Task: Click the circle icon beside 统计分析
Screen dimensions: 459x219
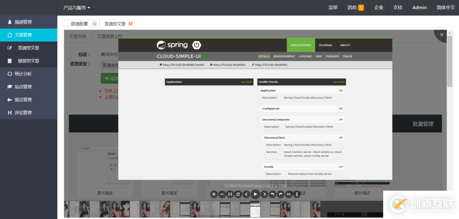Action: 10,74
